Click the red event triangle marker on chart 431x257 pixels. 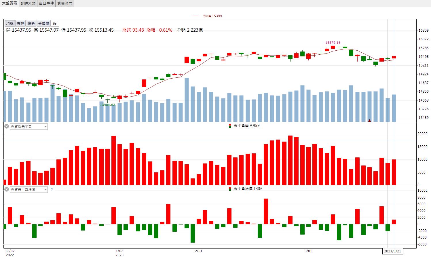369,120
